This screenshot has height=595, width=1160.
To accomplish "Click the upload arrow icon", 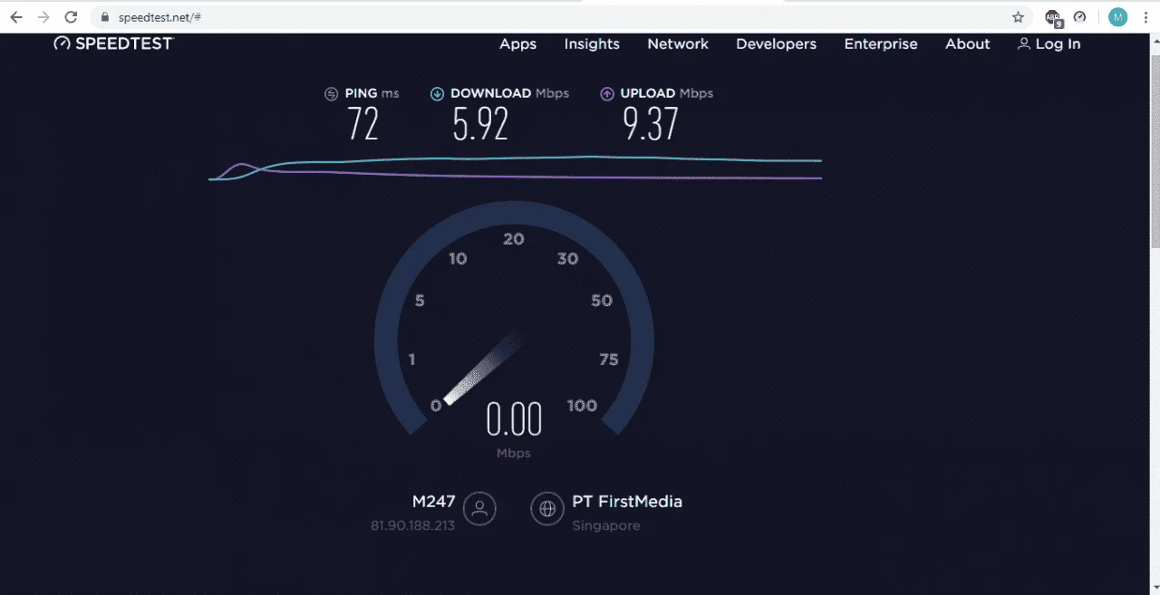I will pyautogui.click(x=607, y=93).
